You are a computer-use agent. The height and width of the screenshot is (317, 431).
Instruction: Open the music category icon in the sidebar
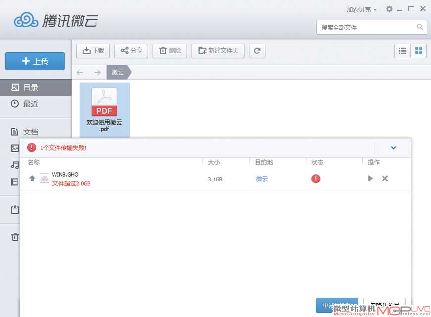(x=15, y=165)
